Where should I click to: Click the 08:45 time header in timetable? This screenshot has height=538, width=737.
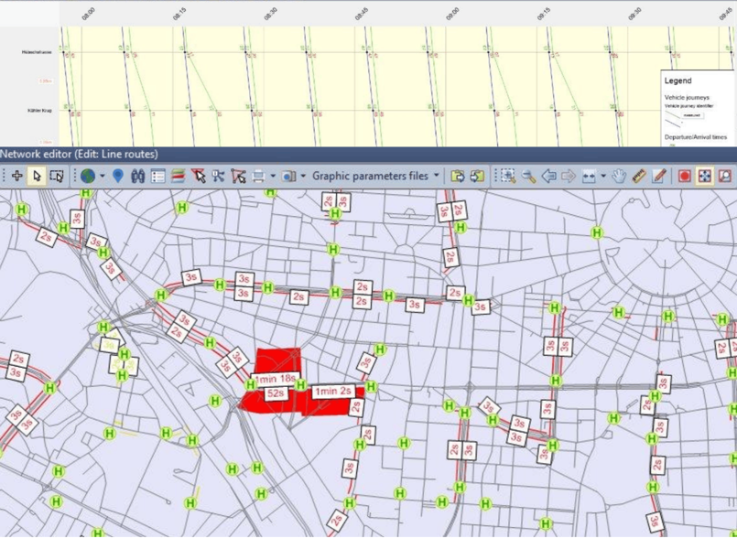click(x=361, y=14)
